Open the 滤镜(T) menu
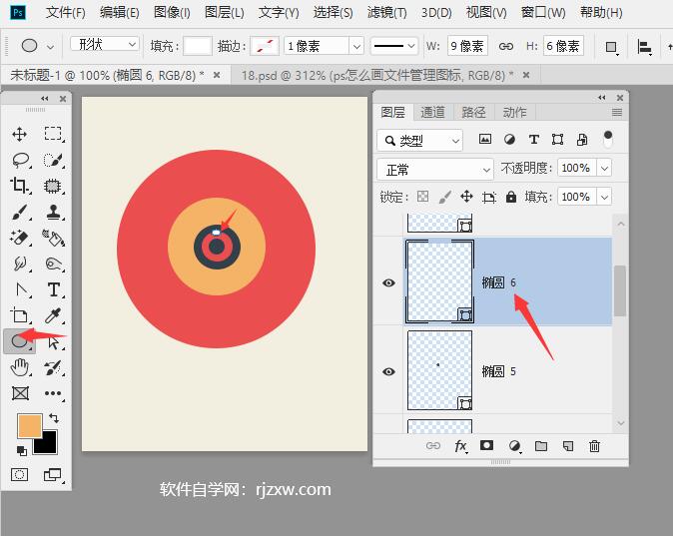673x536 pixels. (x=387, y=12)
